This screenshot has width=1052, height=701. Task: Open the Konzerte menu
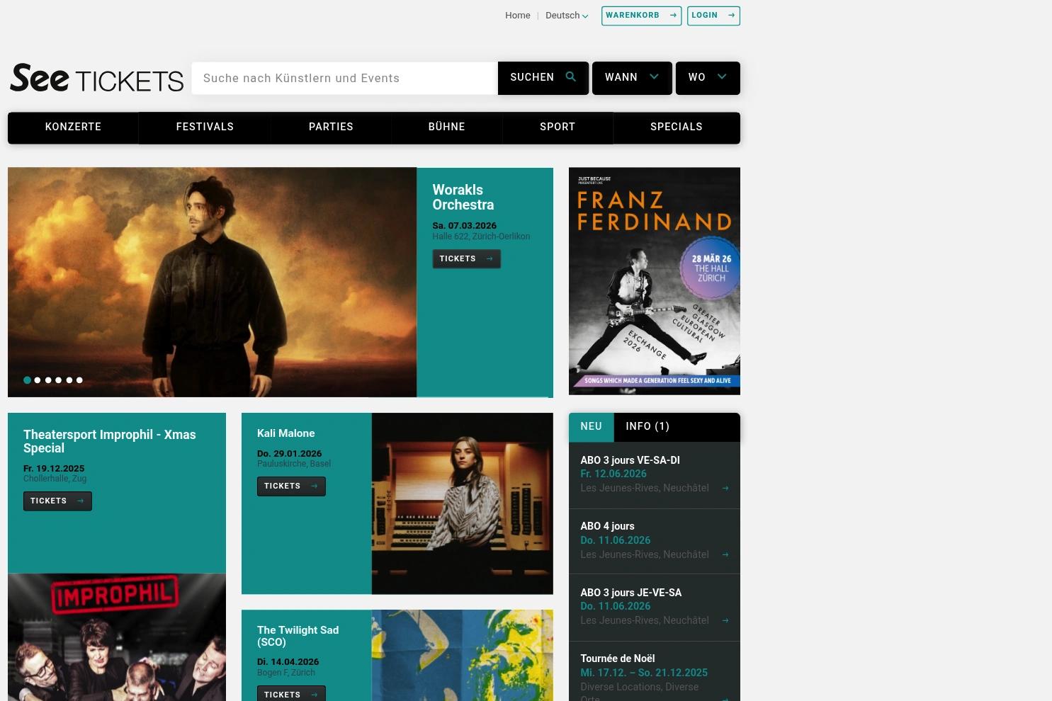(x=73, y=127)
